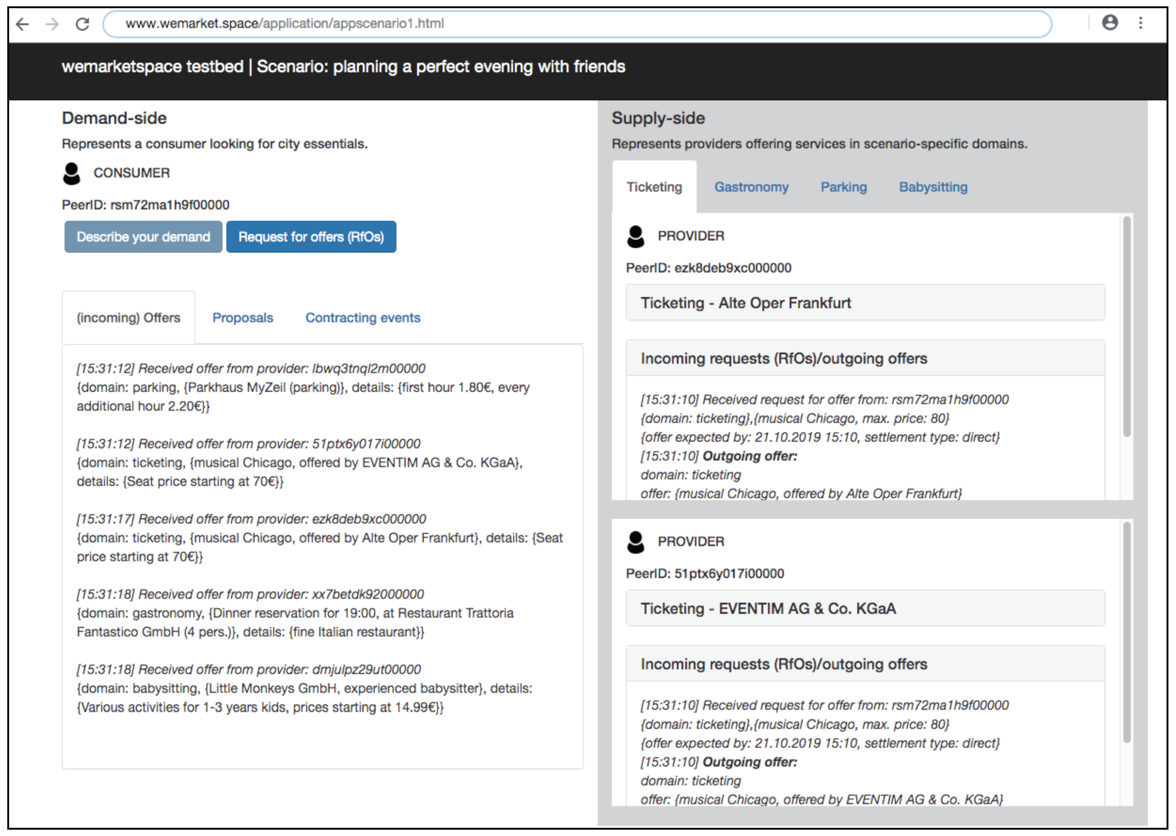This screenshot has height=836, width=1176.
Task: Switch to the Proposals tab
Action: (x=243, y=317)
